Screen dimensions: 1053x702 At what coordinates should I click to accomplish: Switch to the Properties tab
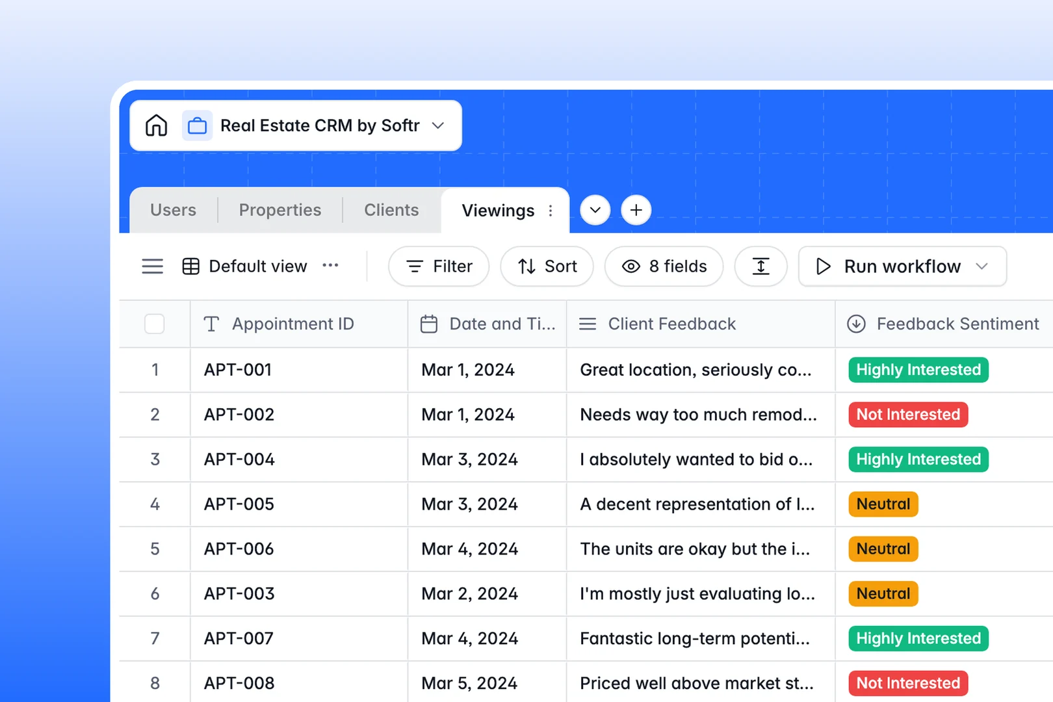(x=280, y=210)
